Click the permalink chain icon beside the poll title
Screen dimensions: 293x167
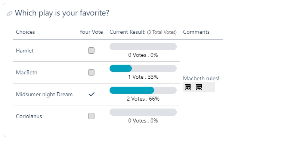coord(10,14)
